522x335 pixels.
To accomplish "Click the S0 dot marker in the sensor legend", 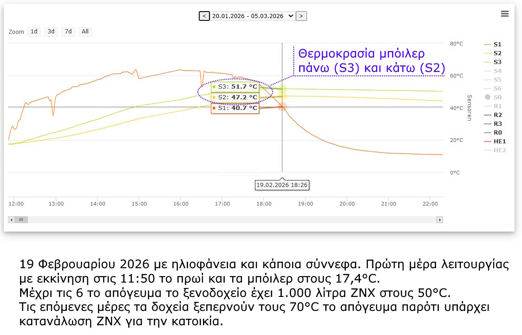I will [x=487, y=97].
